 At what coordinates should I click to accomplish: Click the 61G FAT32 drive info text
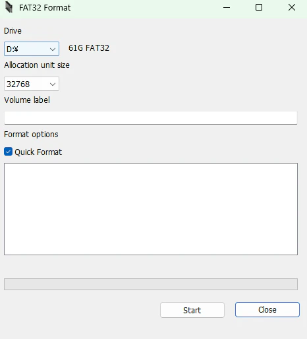[x=89, y=48]
